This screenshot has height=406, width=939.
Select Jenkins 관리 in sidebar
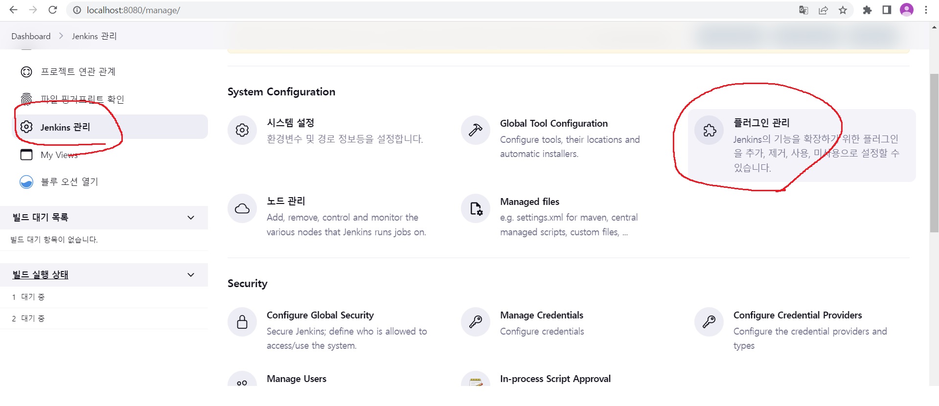(x=110, y=127)
